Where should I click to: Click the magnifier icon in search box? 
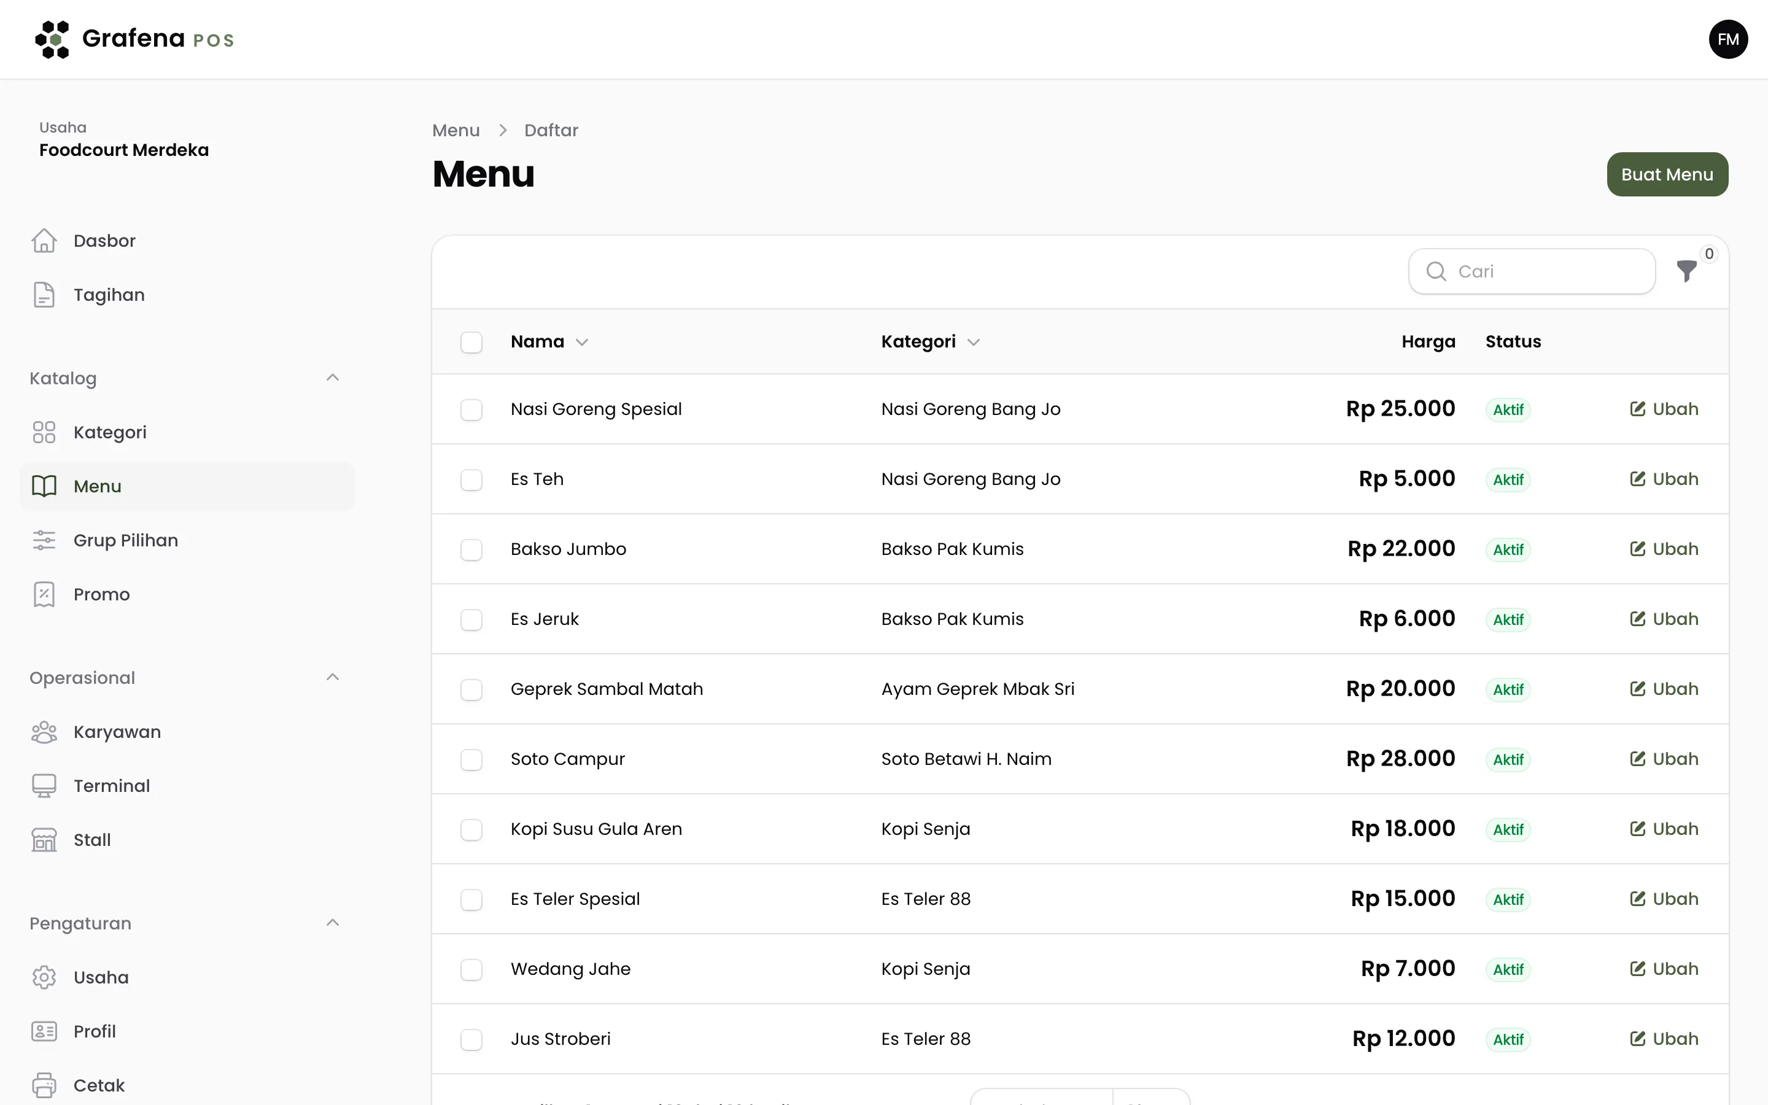1436,271
